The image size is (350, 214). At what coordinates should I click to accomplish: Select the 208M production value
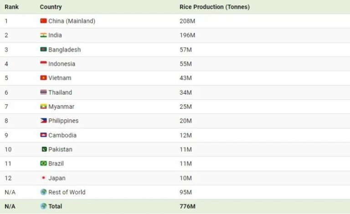point(187,21)
